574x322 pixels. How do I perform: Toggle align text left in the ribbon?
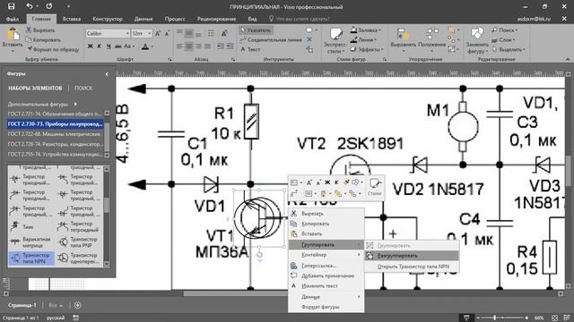[x=179, y=47]
